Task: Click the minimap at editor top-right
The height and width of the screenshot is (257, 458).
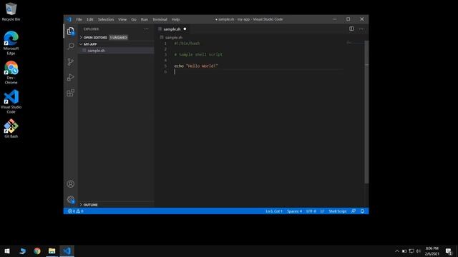Action: click(x=354, y=43)
